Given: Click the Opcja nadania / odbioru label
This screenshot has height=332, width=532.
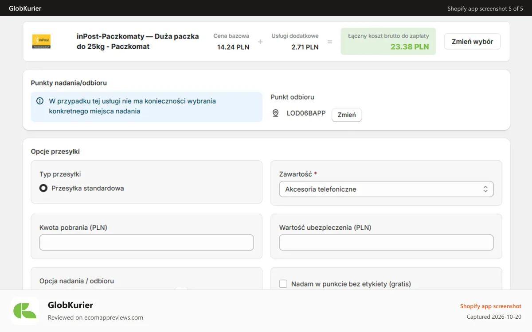Looking at the screenshot, I should click(77, 281).
